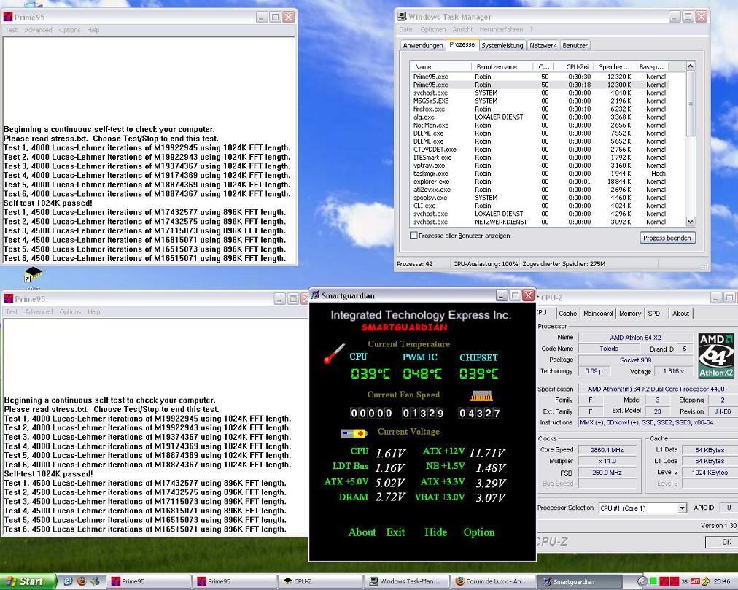Select firefox.exe process row
Viewport: 738px width, 590px height.
(x=540, y=109)
